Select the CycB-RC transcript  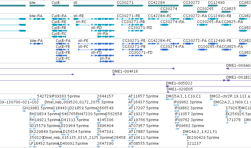pos(59,37)
